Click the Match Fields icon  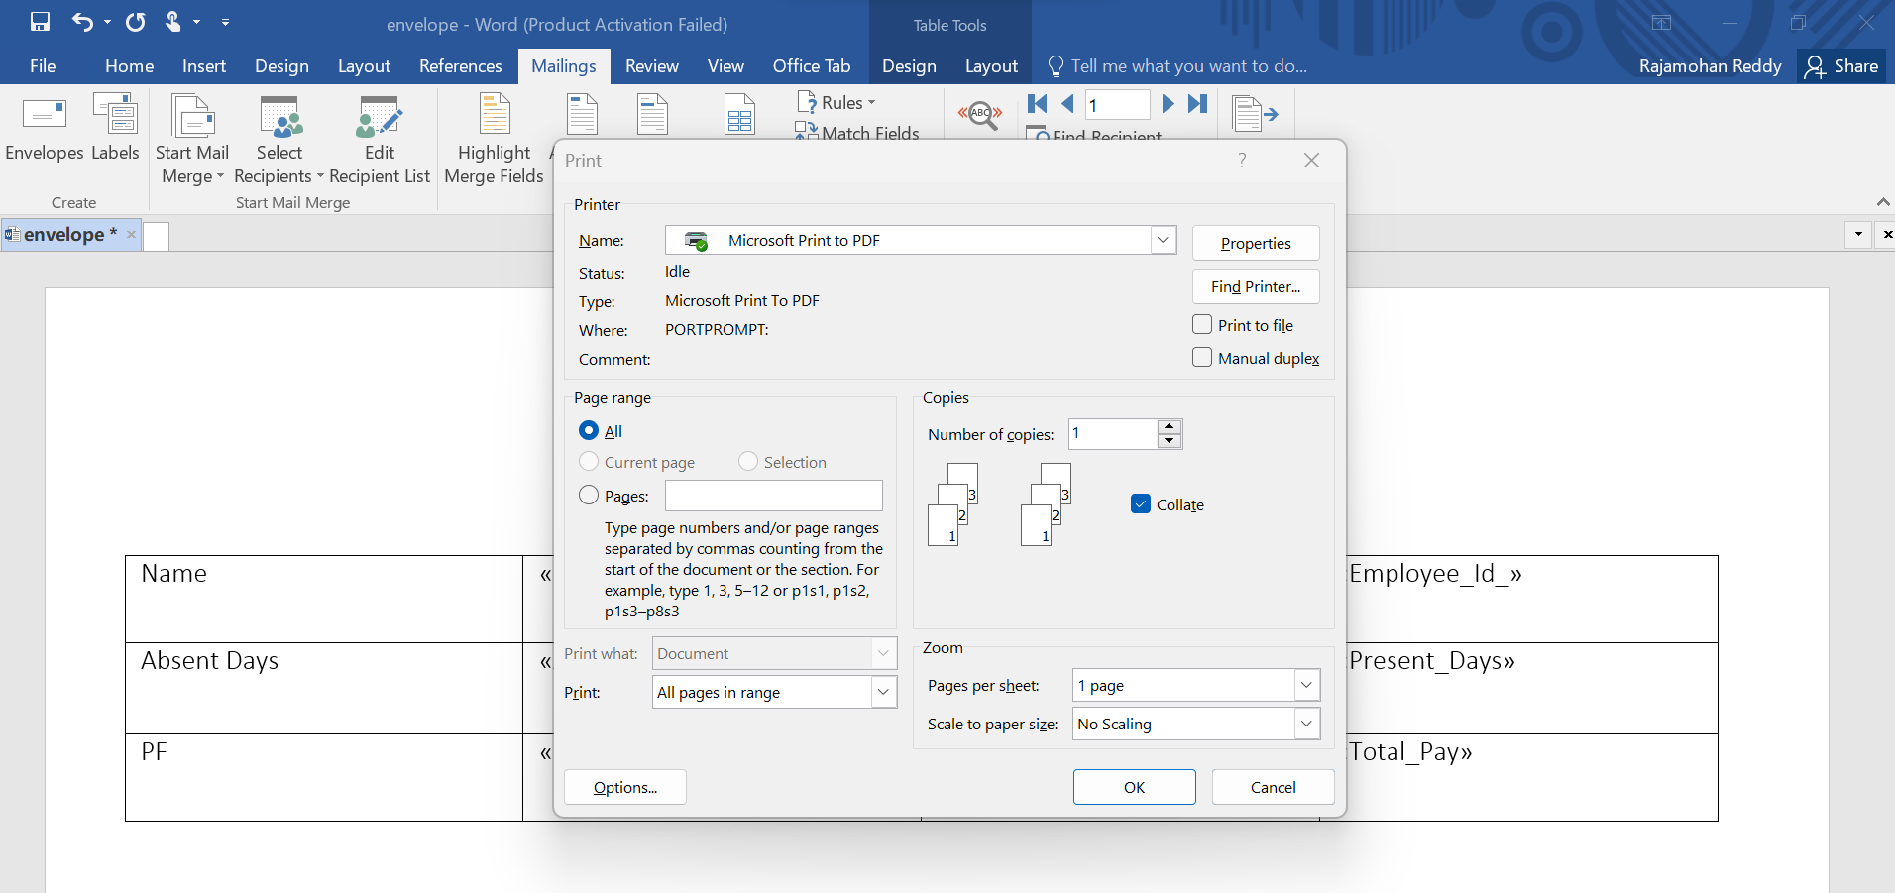pos(806,131)
